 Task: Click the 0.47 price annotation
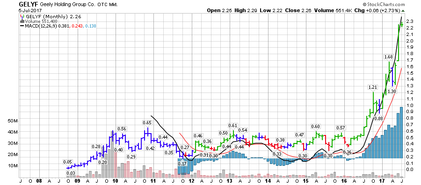[299, 135]
